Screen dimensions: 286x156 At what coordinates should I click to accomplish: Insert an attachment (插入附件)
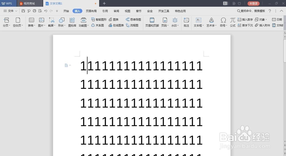263,25
